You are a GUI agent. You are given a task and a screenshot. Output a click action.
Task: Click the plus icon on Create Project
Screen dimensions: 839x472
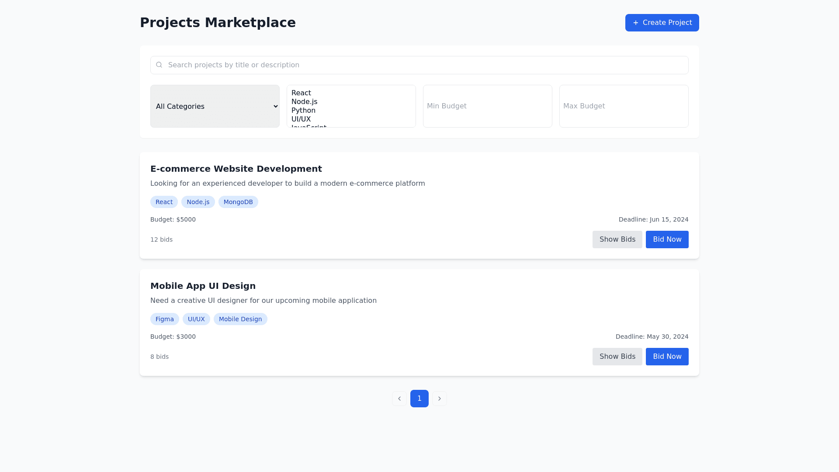coord(636,23)
